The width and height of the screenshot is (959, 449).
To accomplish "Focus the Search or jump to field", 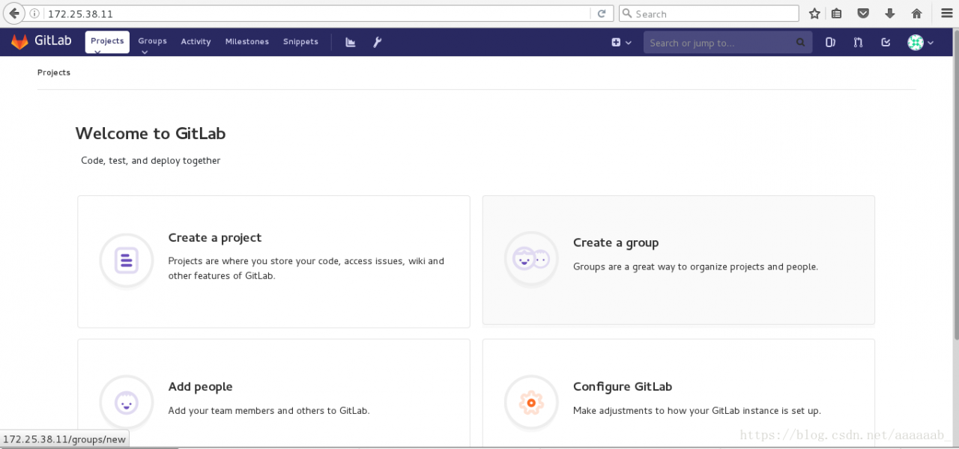I will click(727, 43).
